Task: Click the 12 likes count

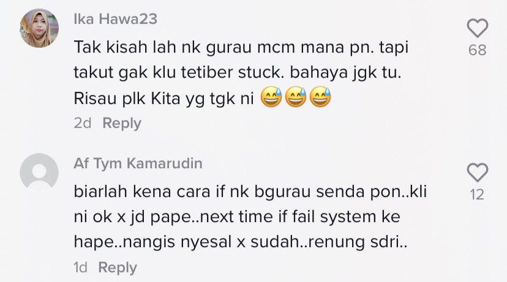Action: pyautogui.click(x=477, y=195)
